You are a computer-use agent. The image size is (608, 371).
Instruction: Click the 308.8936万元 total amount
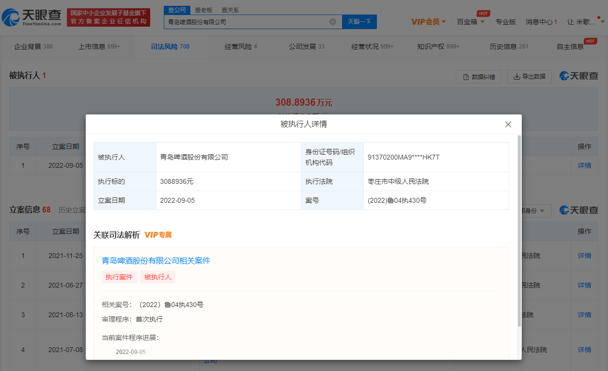[304, 102]
